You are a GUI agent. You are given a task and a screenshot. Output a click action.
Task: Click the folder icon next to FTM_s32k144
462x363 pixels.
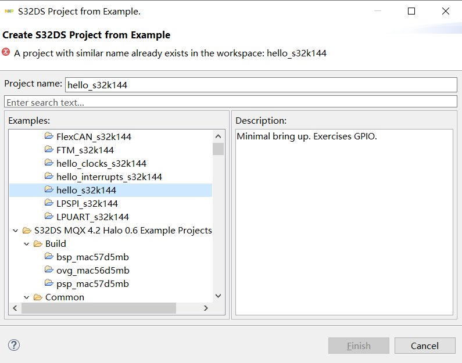49,150
